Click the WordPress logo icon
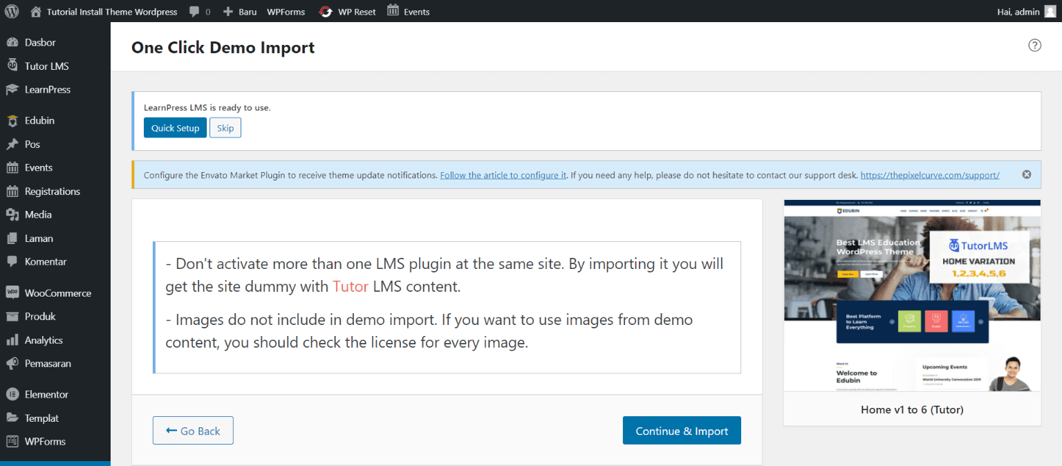 point(12,11)
